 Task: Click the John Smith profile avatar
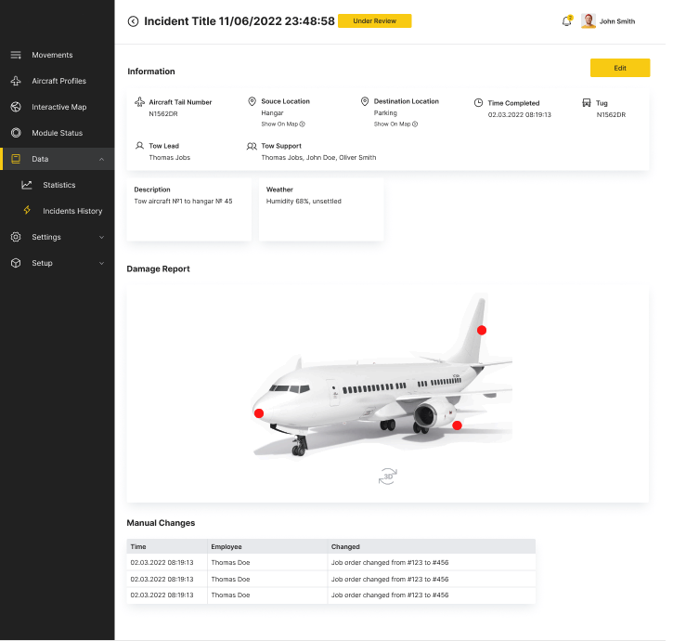(588, 21)
